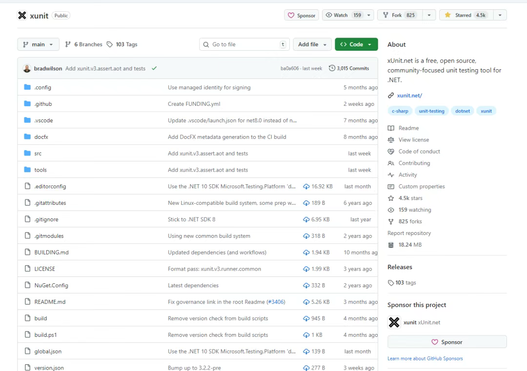Click the Fork 825 button
This screenshot has width=527, height=371.
click(400, 15)
